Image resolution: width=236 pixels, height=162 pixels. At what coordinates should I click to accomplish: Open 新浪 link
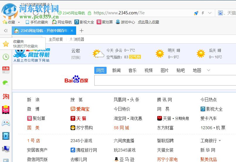click(33, 100)
